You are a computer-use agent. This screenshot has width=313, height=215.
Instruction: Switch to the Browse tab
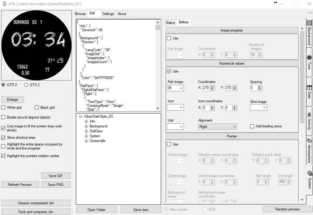[80, 14]
